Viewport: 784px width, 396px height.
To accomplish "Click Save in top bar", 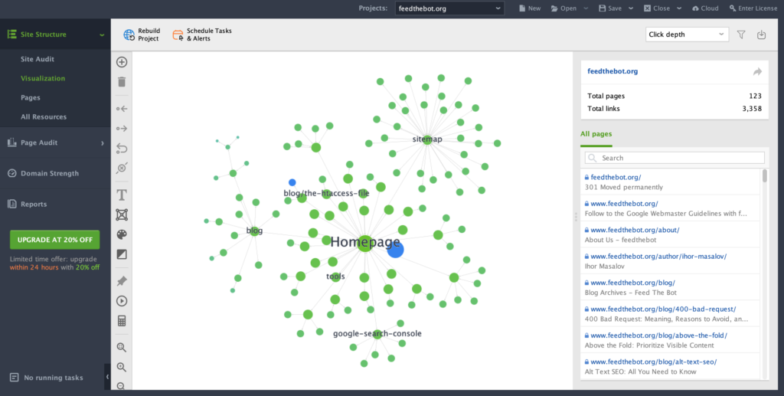I will tap(610, 8).
